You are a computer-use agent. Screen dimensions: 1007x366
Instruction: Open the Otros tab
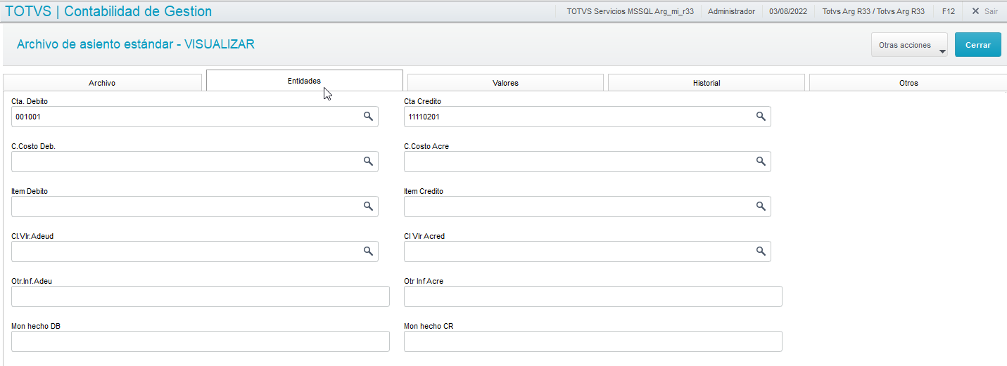tap(908, 83)
